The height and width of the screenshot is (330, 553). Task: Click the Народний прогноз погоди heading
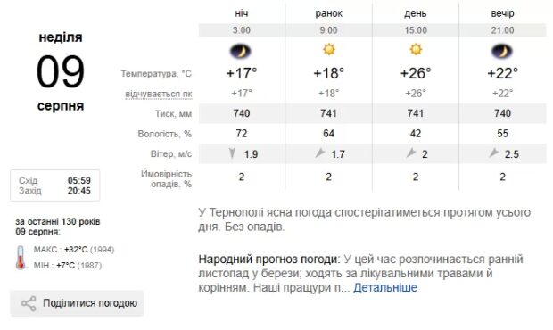[268, 260]
